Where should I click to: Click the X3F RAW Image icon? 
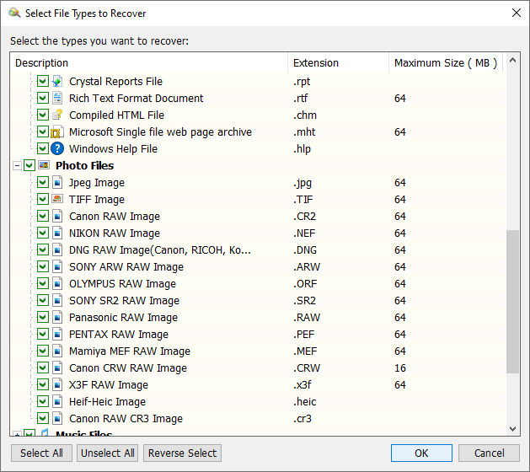57,385
